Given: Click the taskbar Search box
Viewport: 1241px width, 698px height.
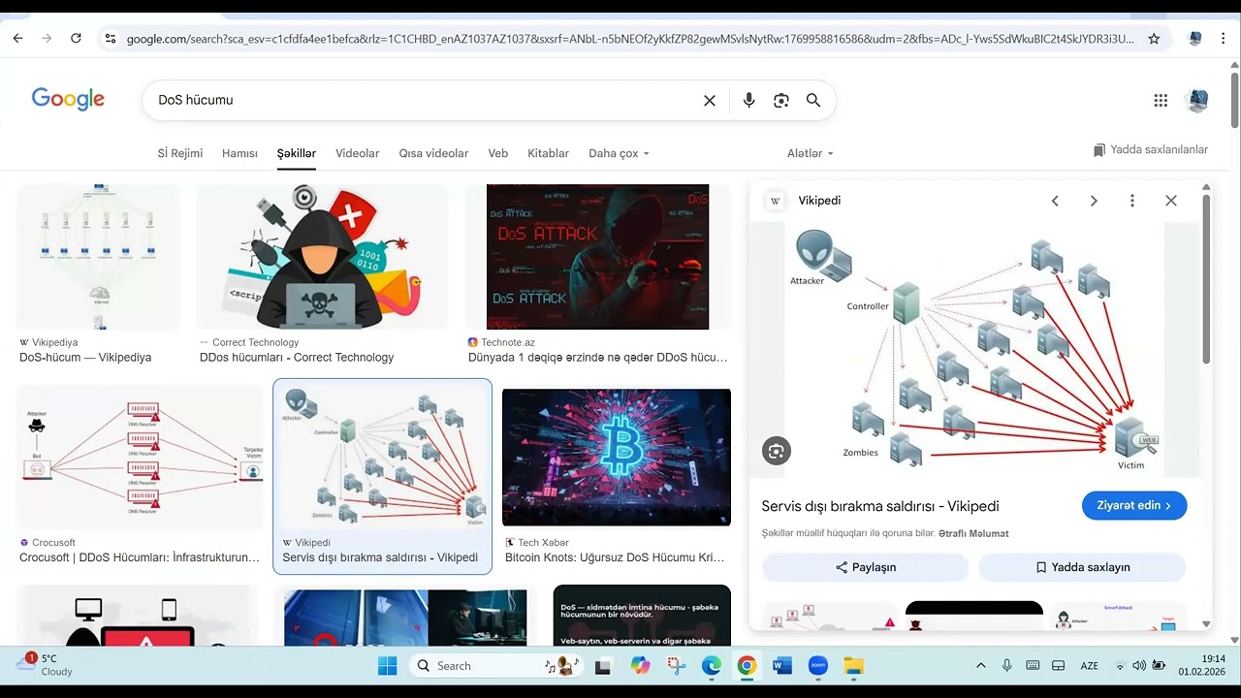Looking at the screenshot, I should (495, 666).
